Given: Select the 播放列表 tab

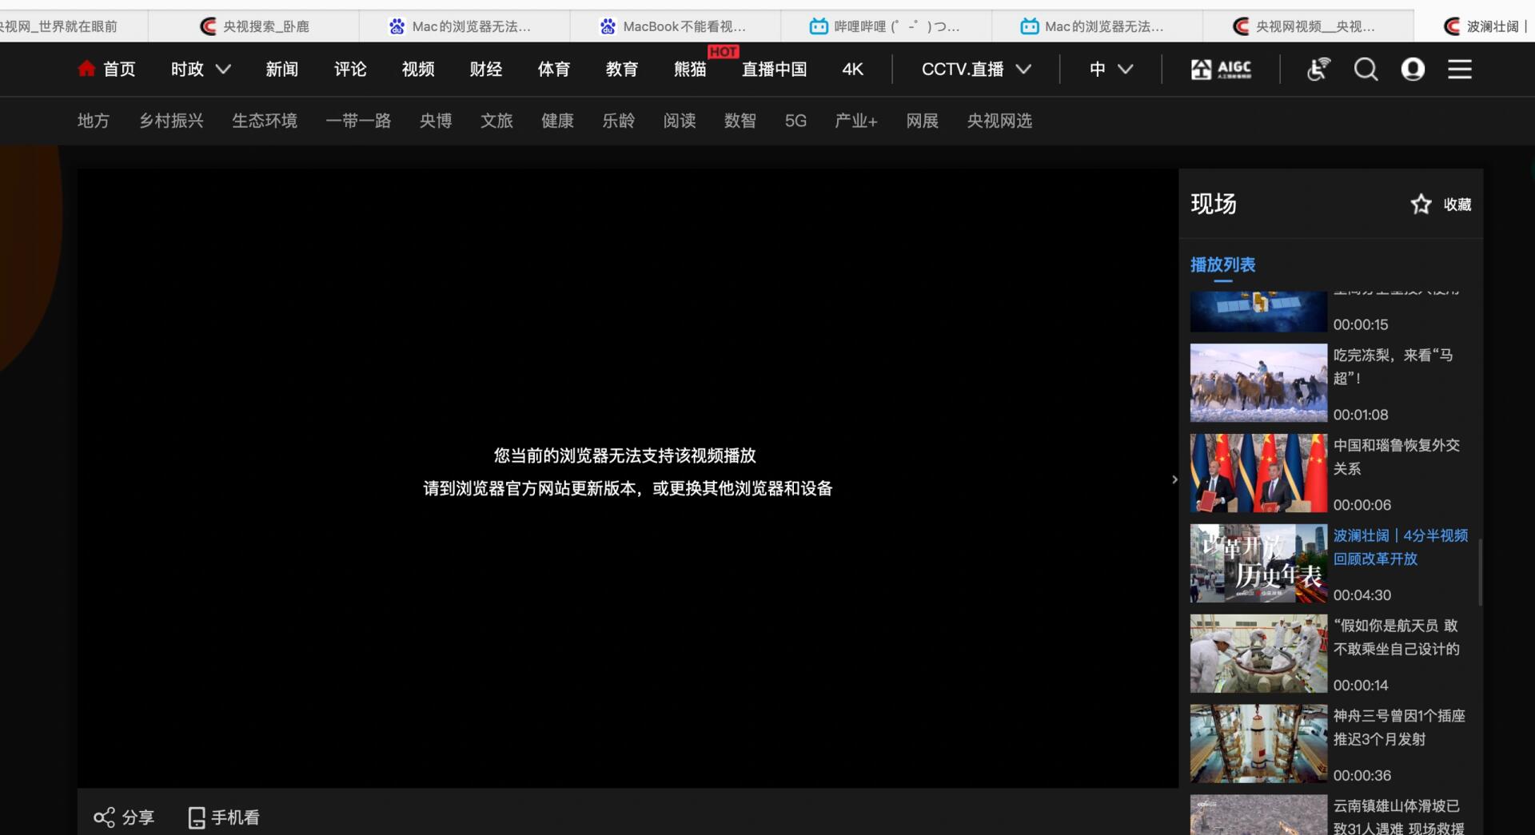Looking at the screenshot, I should point(1222,264).
